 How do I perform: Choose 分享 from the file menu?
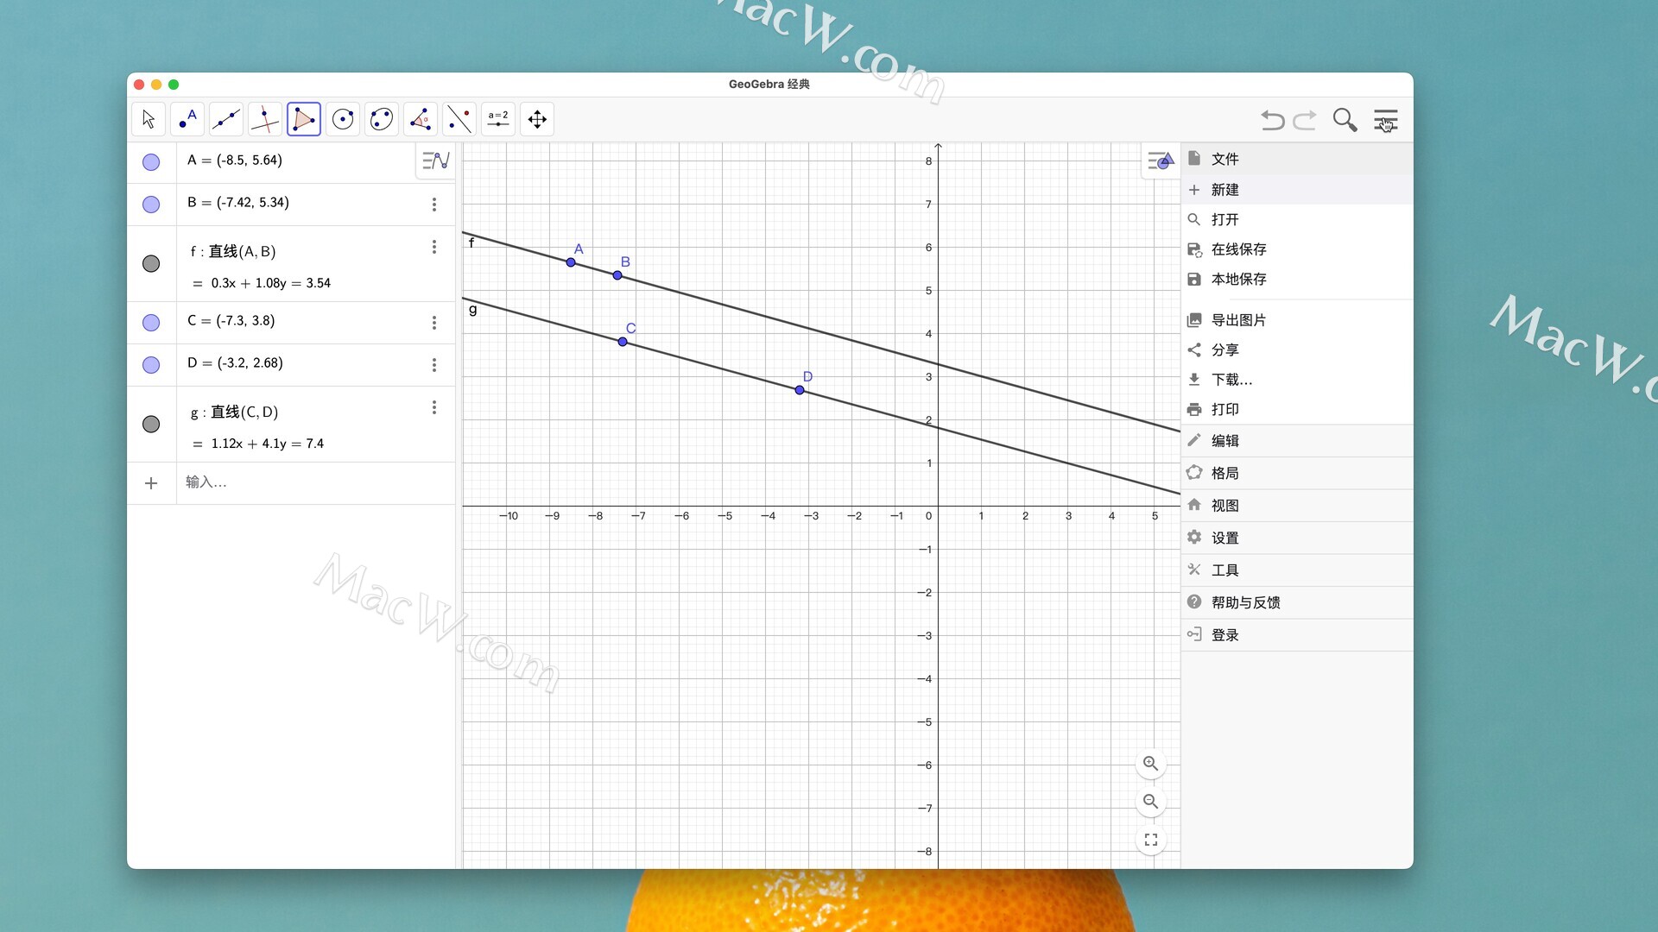click(x=1297, y=350)
